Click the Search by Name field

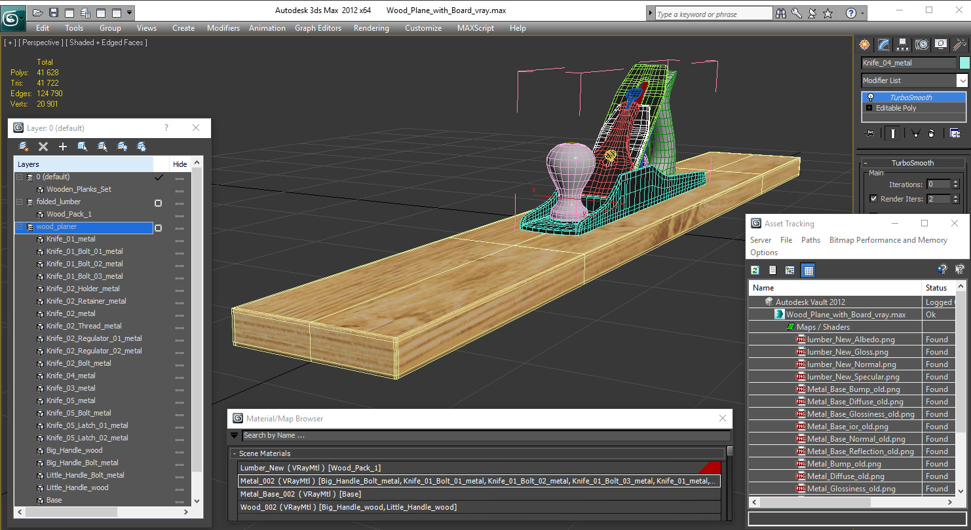pos(485,436)
